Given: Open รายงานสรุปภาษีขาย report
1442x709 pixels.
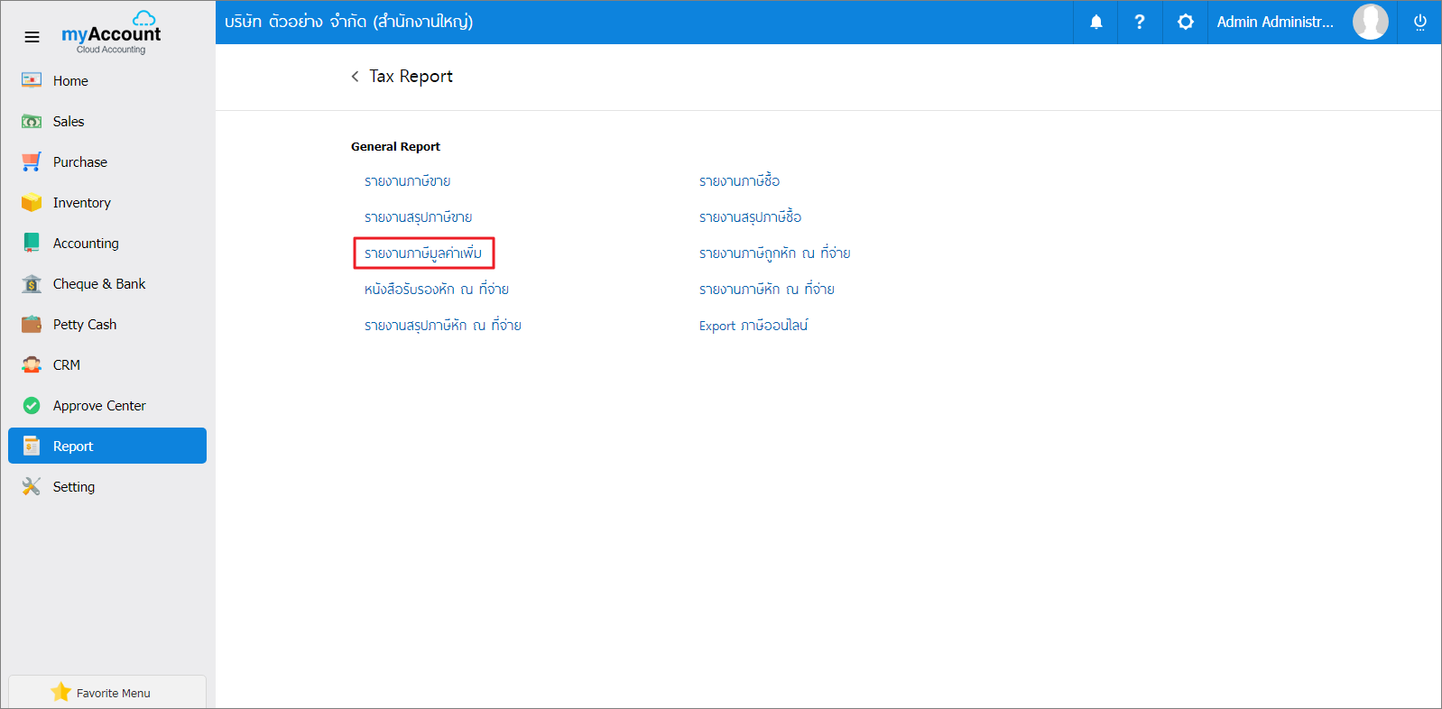Looking at the screenshot, I should (419, 217).
